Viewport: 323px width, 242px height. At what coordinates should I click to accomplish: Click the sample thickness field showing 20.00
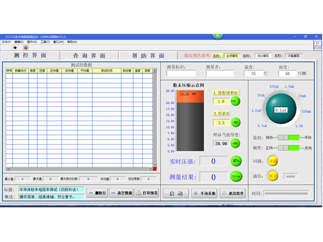[221, 144]
